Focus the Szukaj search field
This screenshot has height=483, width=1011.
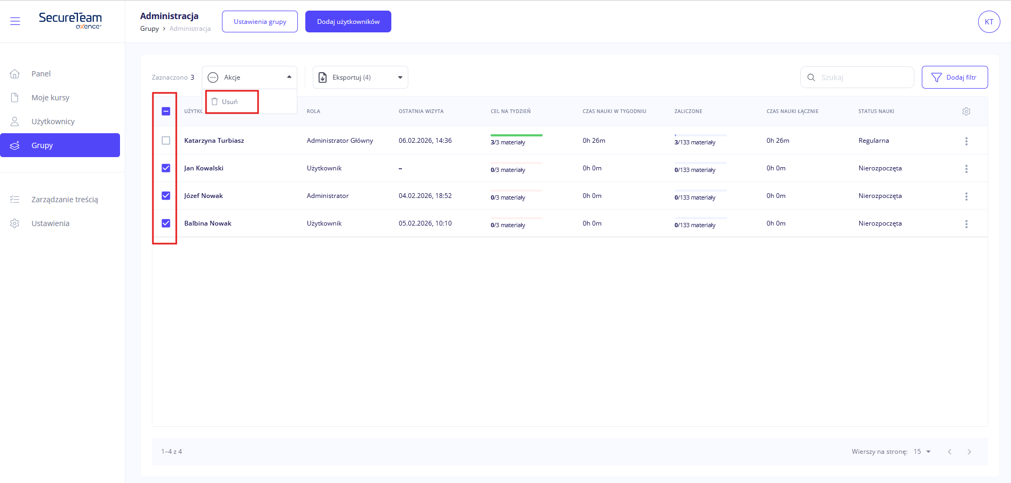point(863,77)
